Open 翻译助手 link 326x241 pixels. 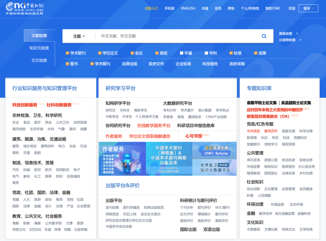click(x=195, y=117)
